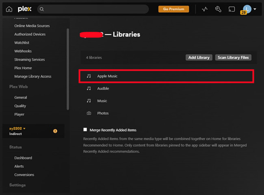Open the Activity pulse icon

point(205,9)
